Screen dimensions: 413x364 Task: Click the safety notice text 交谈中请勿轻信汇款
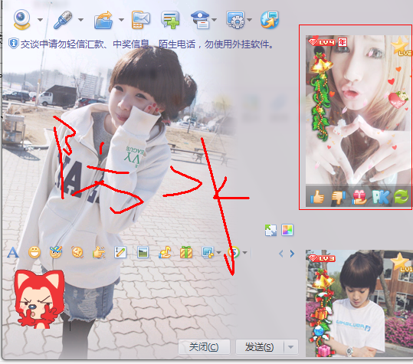[62, 44]
